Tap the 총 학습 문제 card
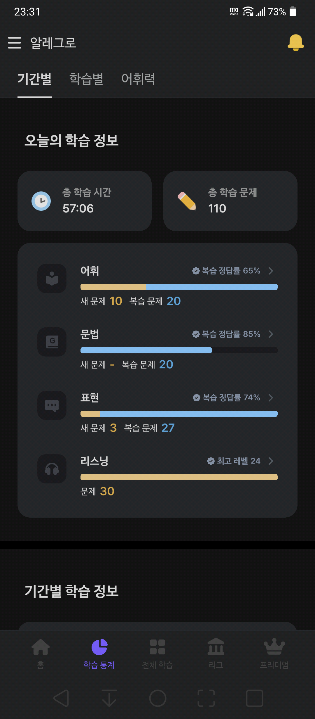 230,201
